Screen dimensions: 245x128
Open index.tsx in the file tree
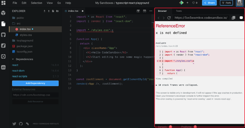click(35, 29)
